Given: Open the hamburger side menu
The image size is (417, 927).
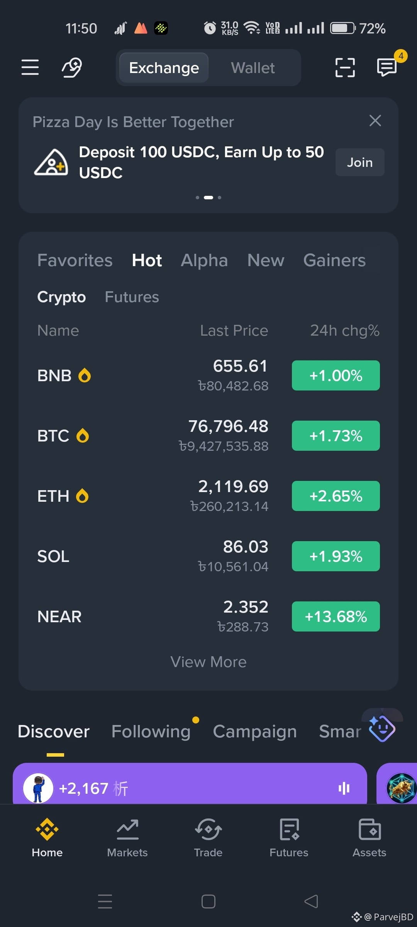Looking at the screenshot, I should pyautogui.click(x=30, y=68).
